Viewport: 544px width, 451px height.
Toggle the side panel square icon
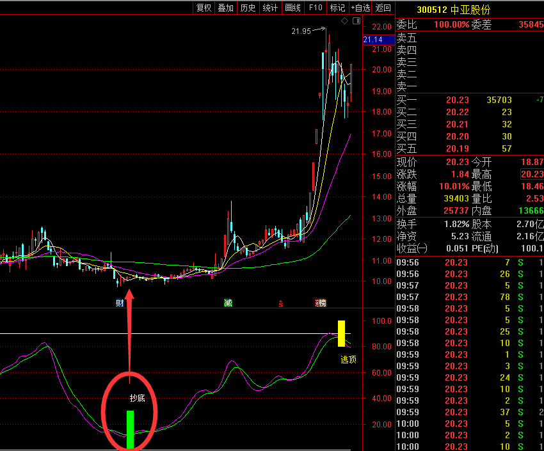[x=356, y=21]
